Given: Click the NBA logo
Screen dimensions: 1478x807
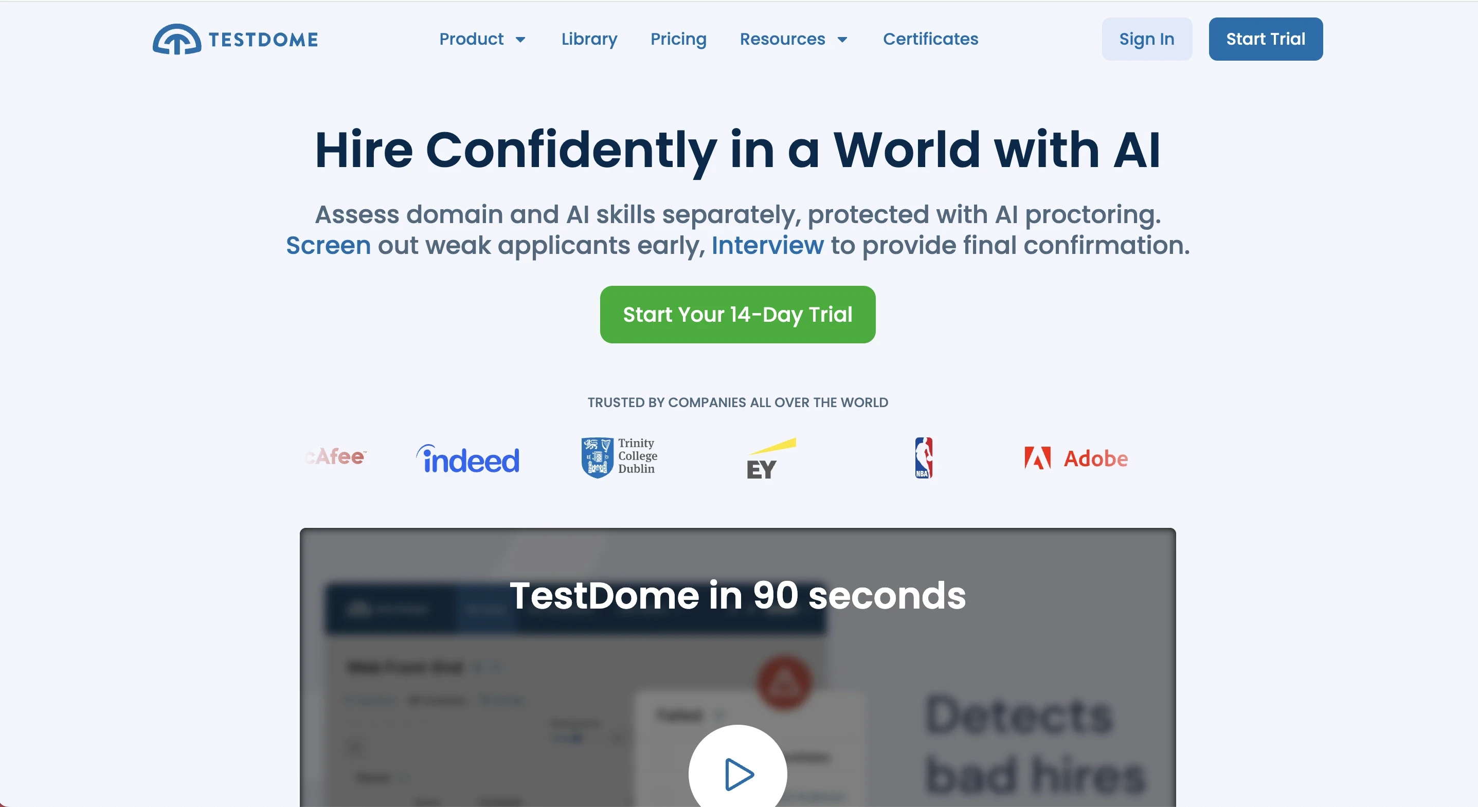Looking at the screenshot, I should tap(923, 457).
